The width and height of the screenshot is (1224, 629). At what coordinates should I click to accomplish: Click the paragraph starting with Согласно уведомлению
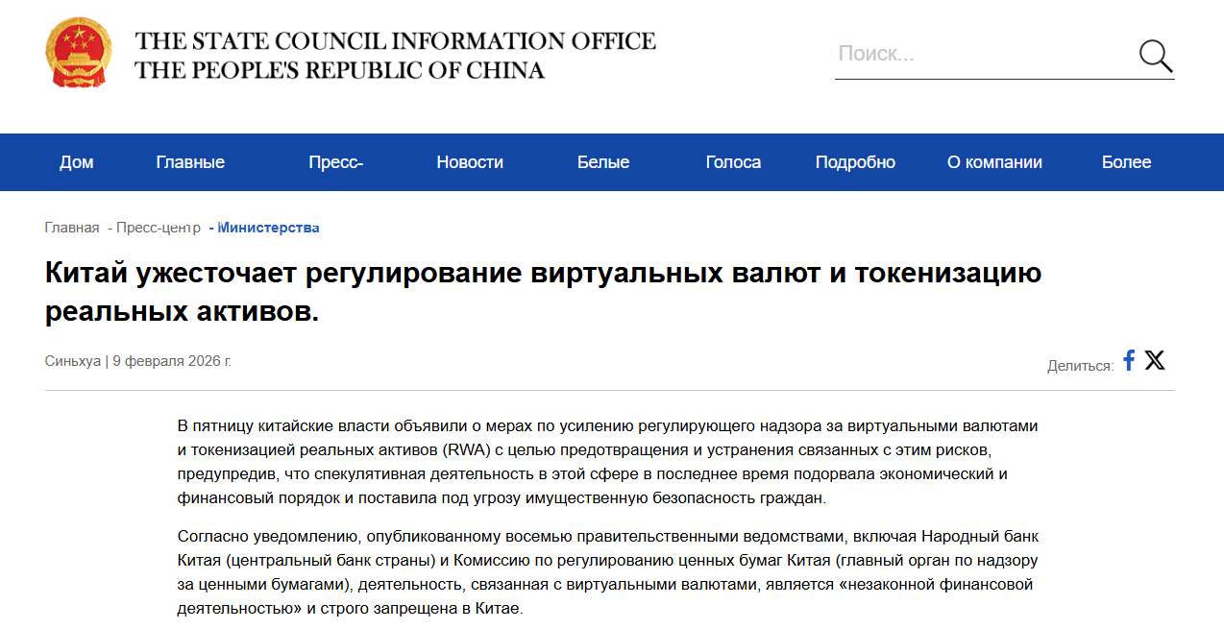[x=609, y=571]
